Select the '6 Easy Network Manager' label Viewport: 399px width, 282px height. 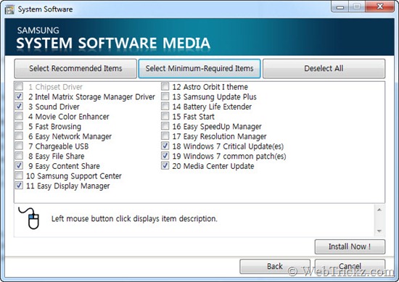click(70, 136)
